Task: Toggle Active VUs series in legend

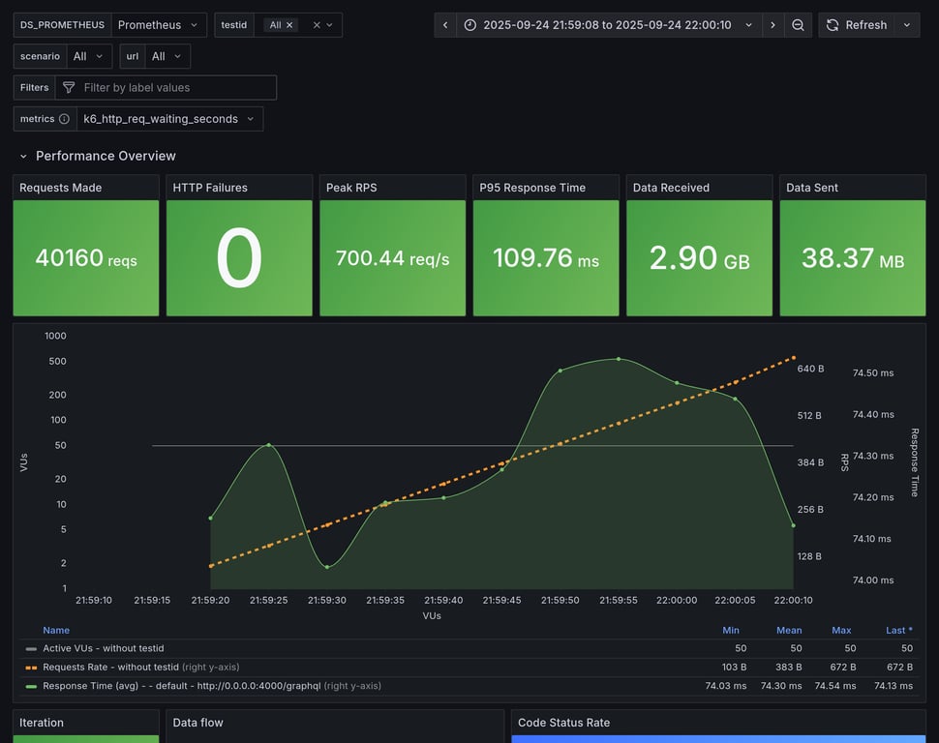Action: click(x=103, y=648)
